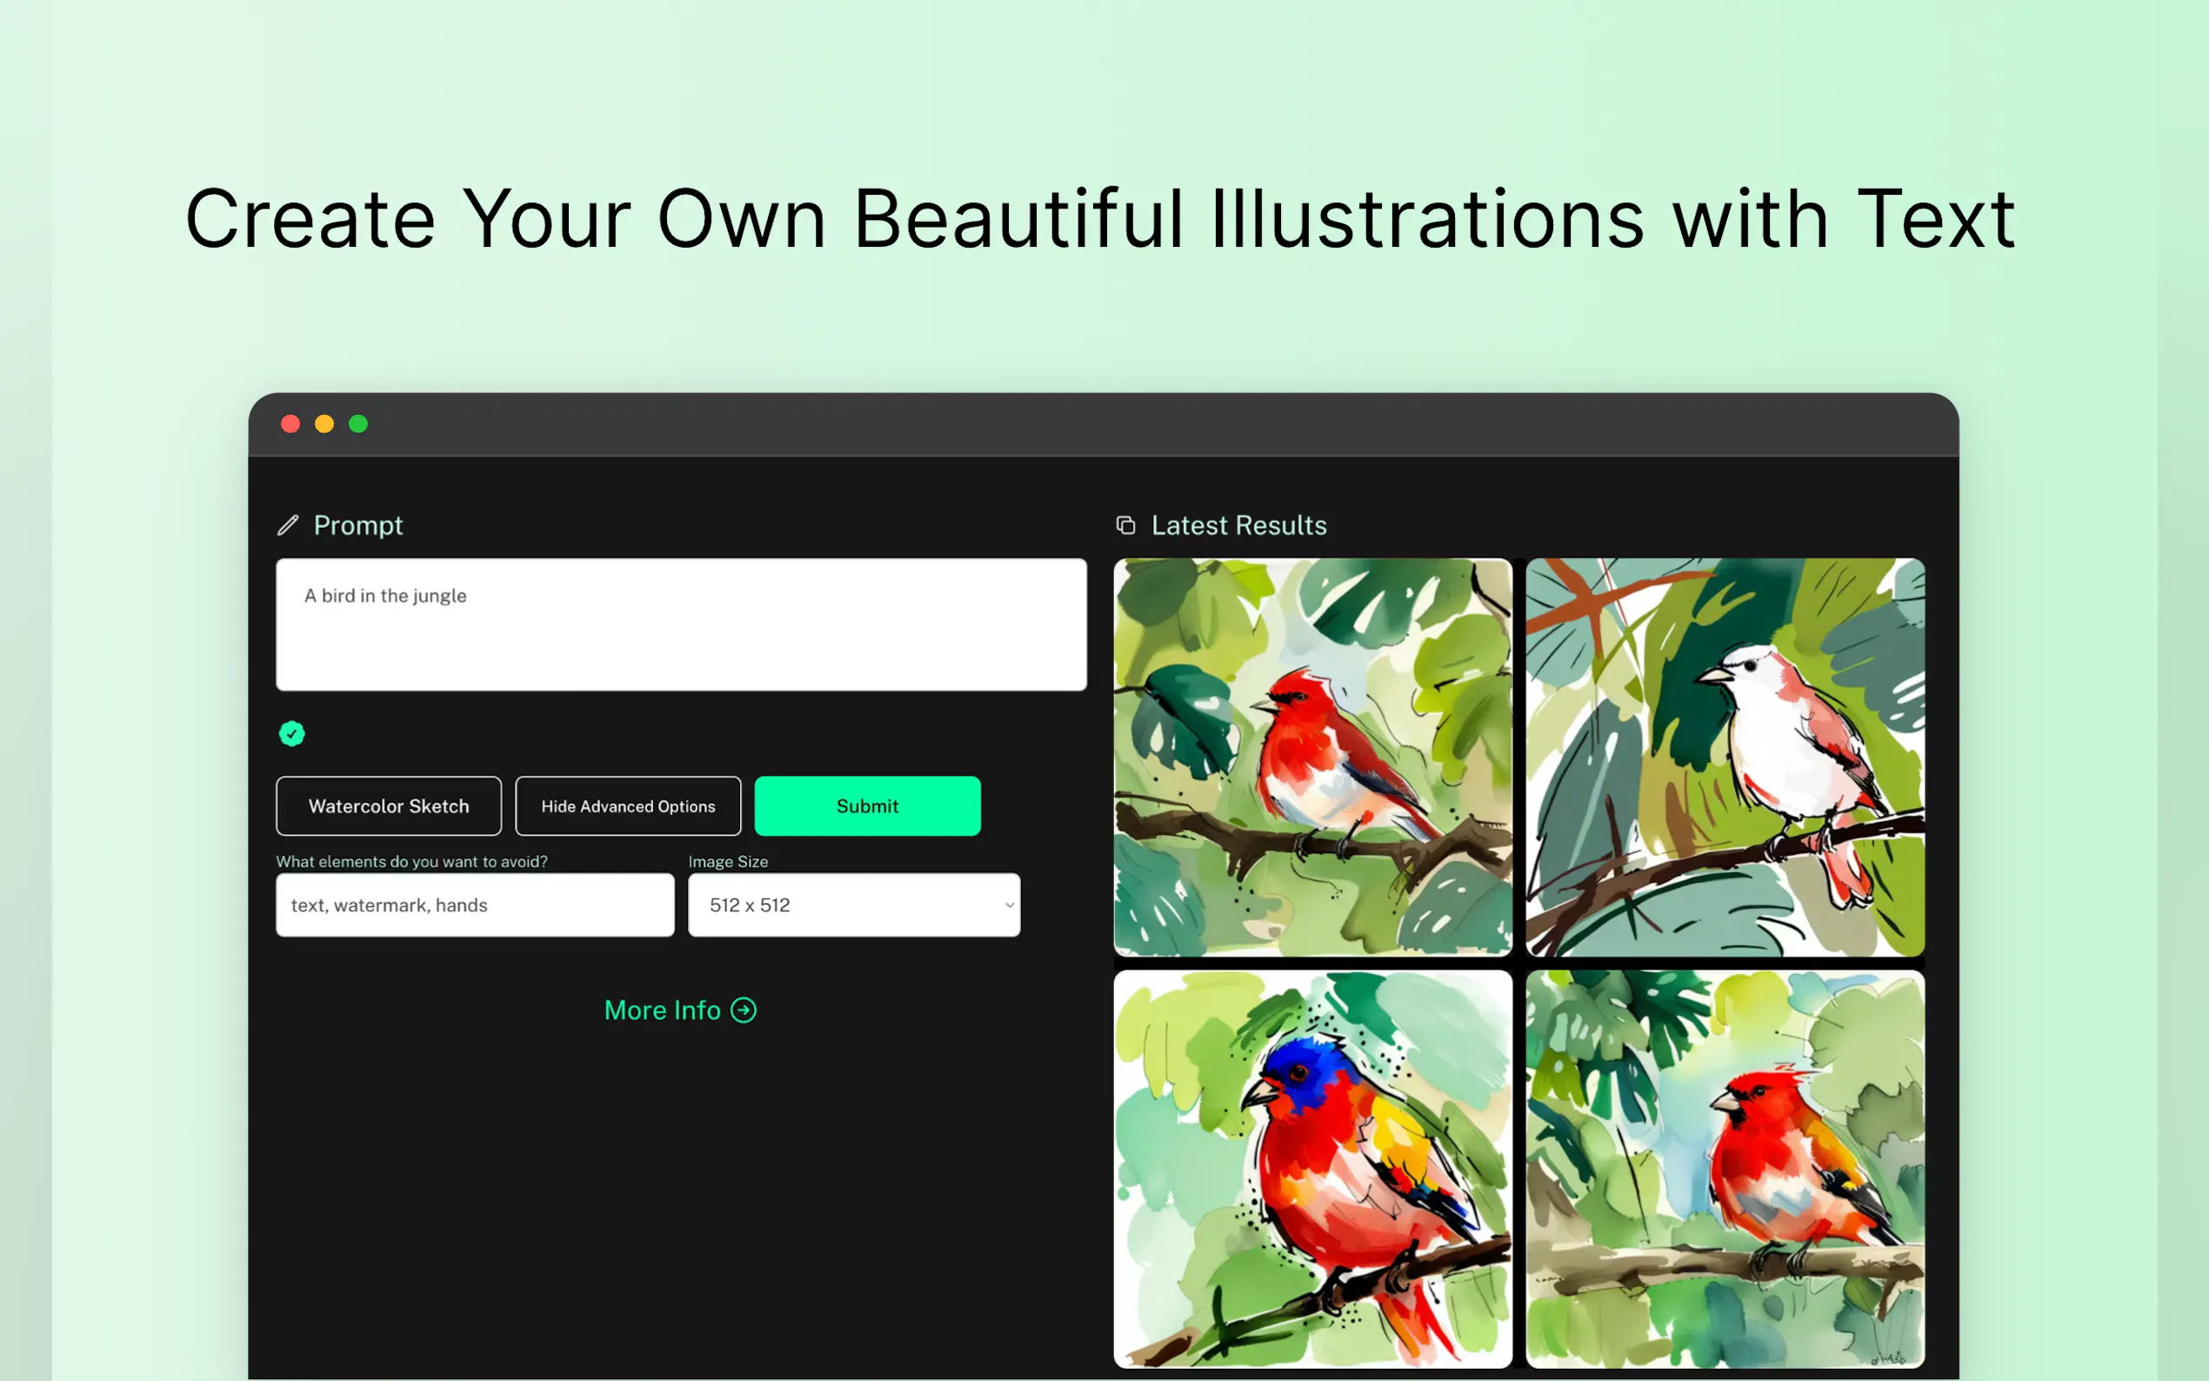Click the green maximize window dot
2209x1381 pixels.
358,424
